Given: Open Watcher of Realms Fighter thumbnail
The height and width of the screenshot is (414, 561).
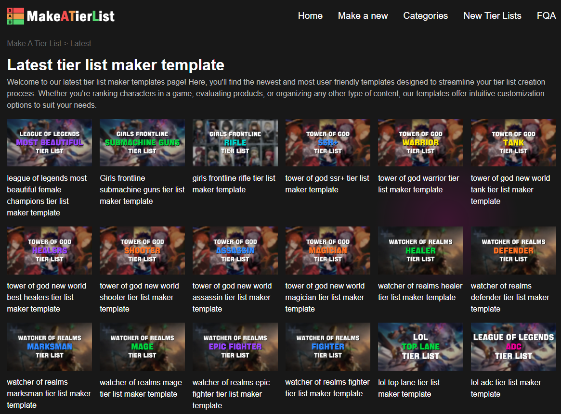Looking at the screenshot, I should tap(328, 347).
